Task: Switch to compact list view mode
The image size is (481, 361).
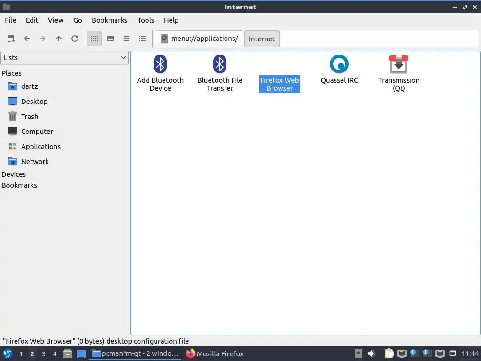Action: tap(126, 39)
